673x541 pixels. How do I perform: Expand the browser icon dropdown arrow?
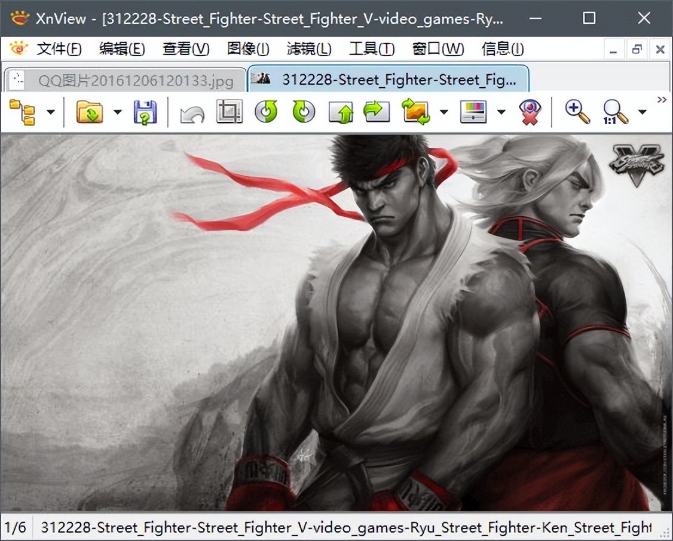(x=51, y=112)
